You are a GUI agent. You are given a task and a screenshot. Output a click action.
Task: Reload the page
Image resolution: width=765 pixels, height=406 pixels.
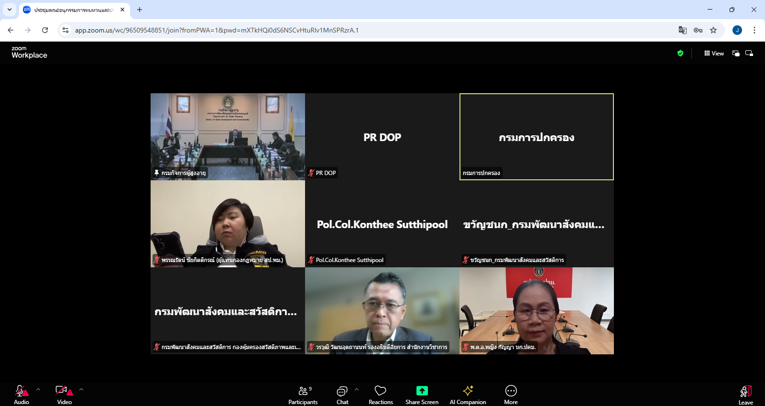point(45,30)
